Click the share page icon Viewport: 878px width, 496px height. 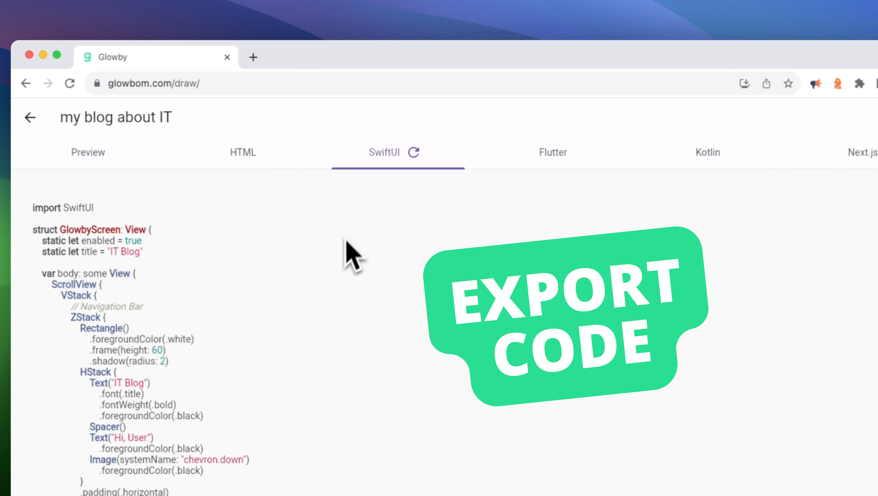coord(766,84)
